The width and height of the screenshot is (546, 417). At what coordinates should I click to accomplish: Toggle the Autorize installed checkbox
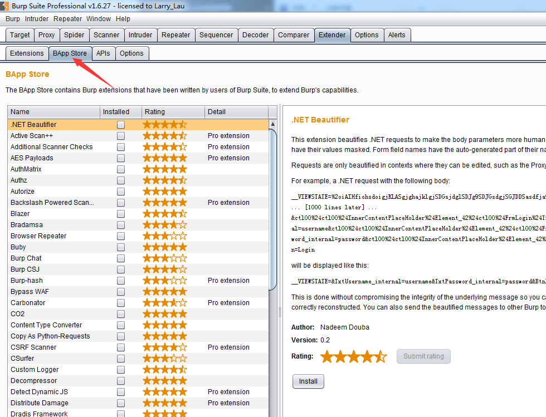click(121, 192)
